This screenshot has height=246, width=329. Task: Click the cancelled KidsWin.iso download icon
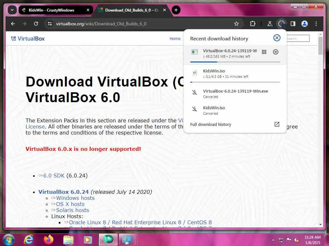(194, 109)
